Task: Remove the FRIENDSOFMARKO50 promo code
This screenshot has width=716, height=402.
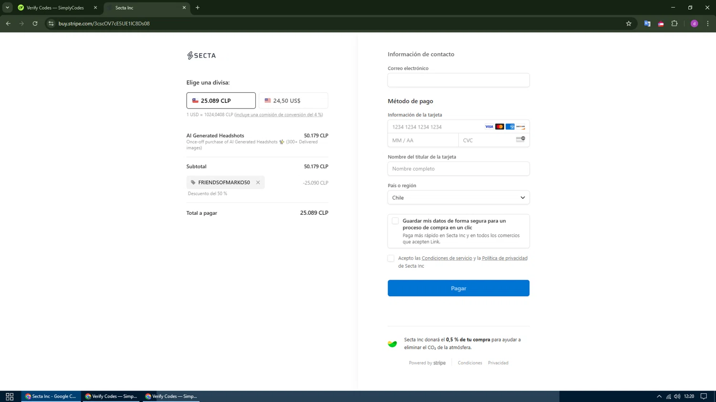Action: coord(258,182)
